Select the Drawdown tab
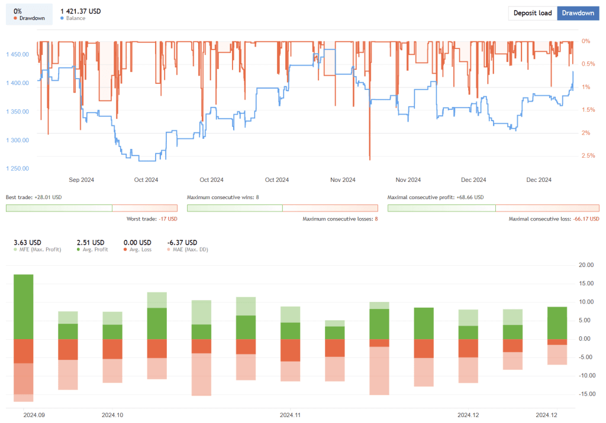 click(578, 13)
